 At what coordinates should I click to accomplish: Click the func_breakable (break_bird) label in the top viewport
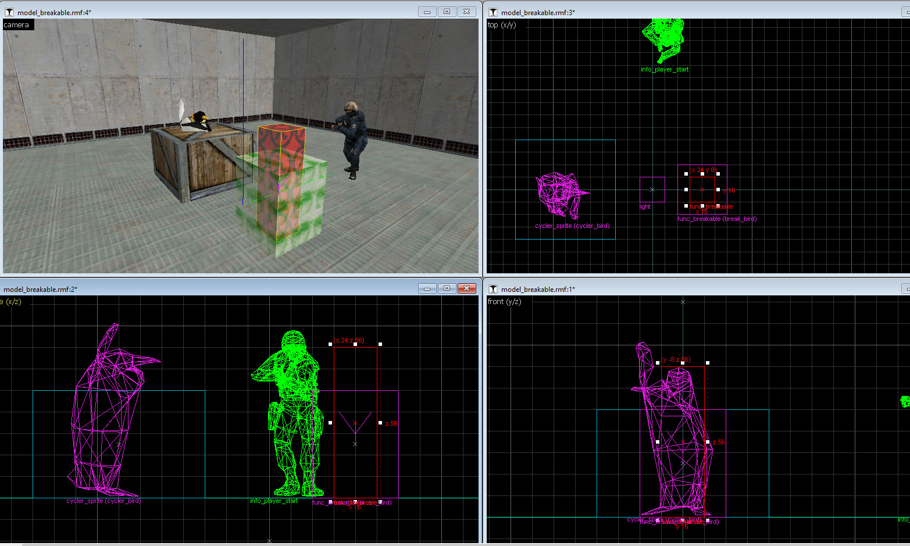tap(717, 219)
